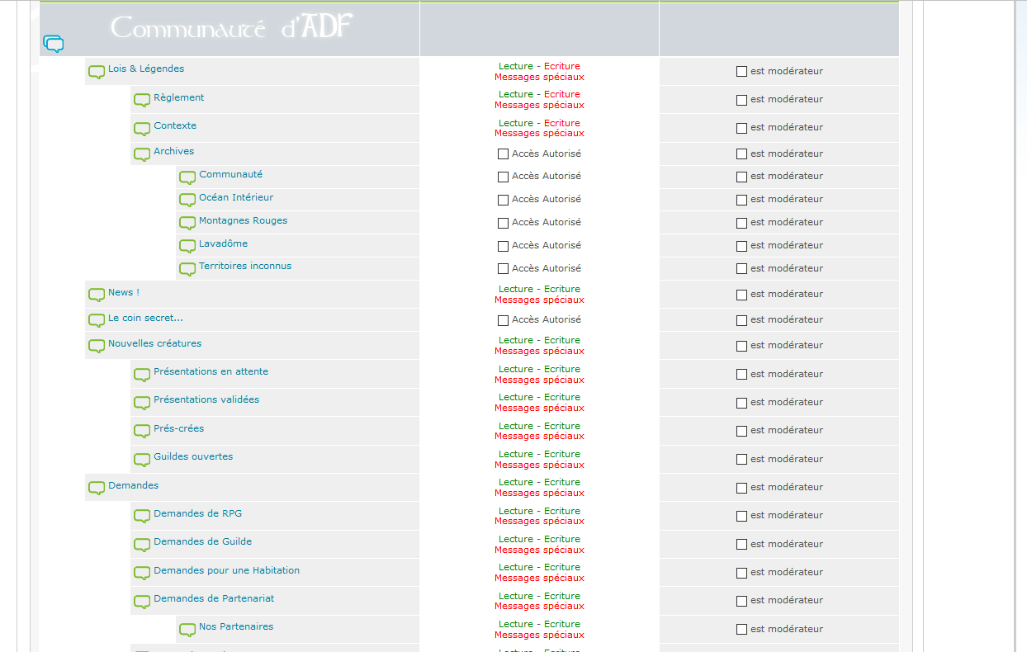Image resolution: width=1027 pixels, height=652 pixels.
Task: Enable Accès Autorisé for Lavadôme
Action: [x=503, y=246]
